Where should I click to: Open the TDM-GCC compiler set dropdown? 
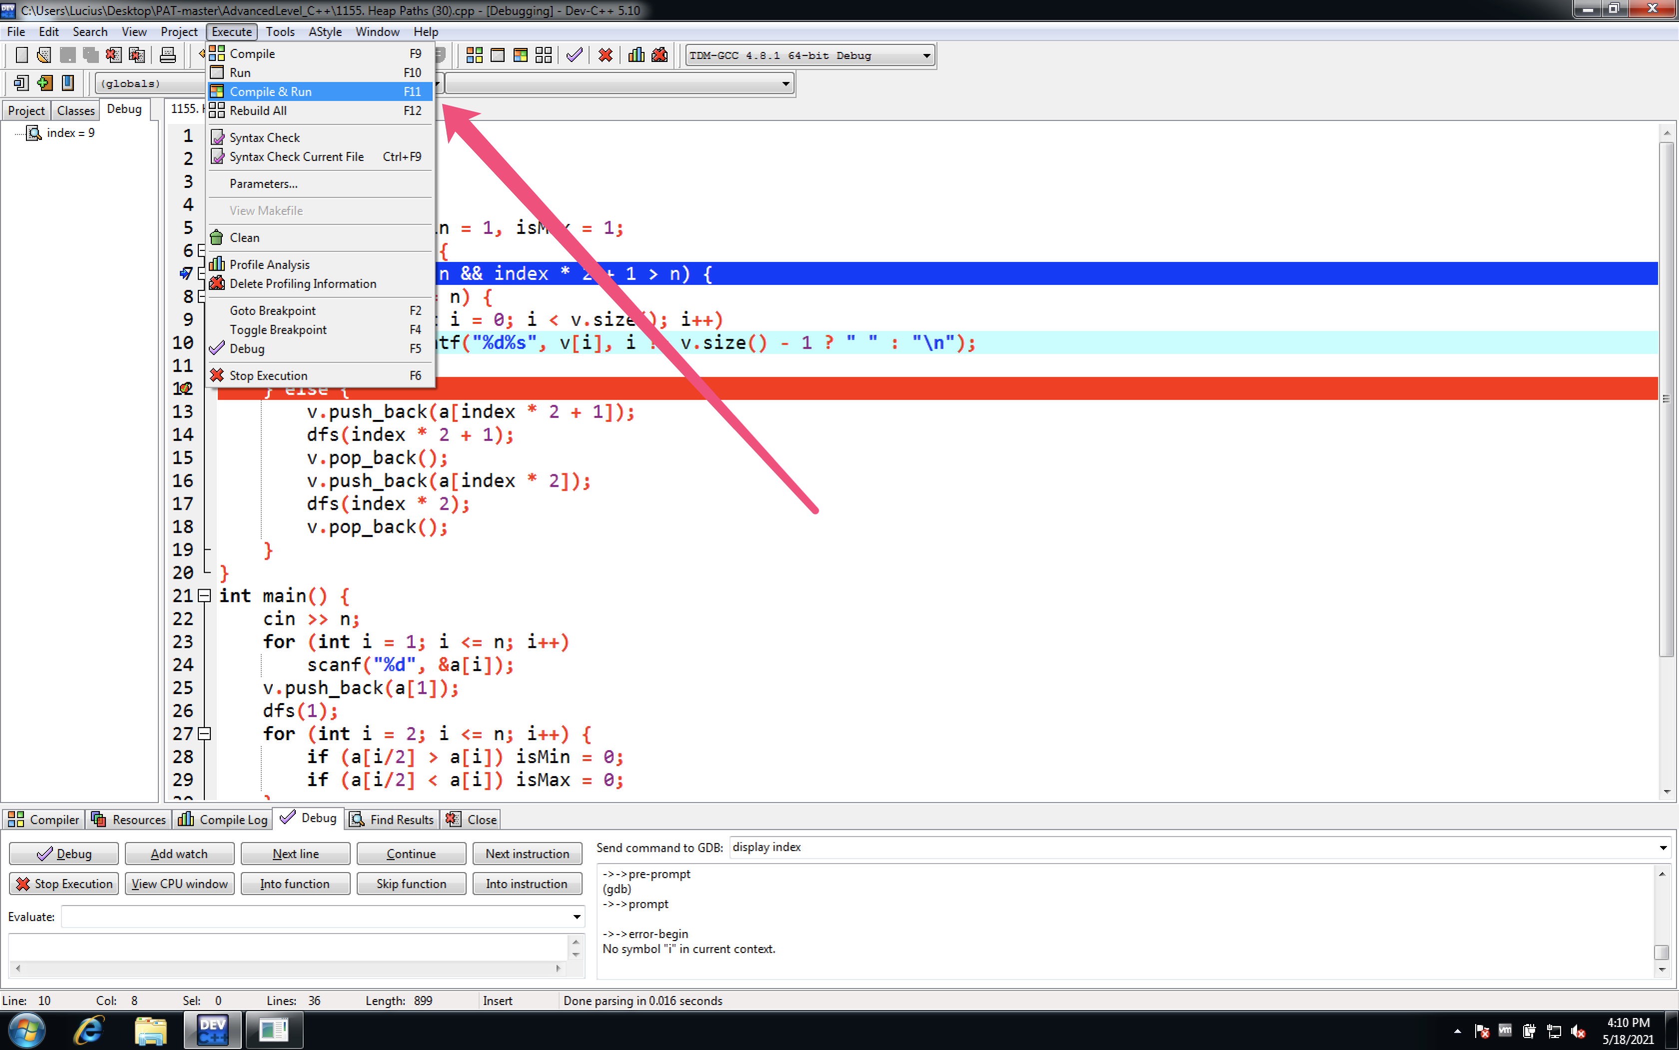coord(926,55)
